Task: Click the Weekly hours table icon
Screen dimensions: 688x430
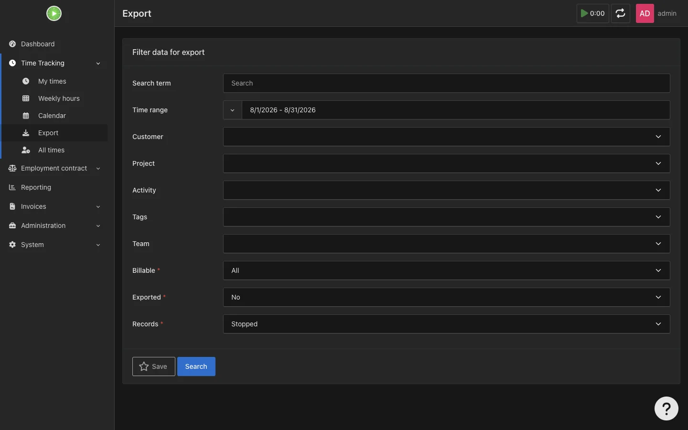Action: [x=26, y=98]
